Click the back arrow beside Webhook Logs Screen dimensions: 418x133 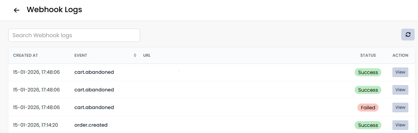point(17,10)
